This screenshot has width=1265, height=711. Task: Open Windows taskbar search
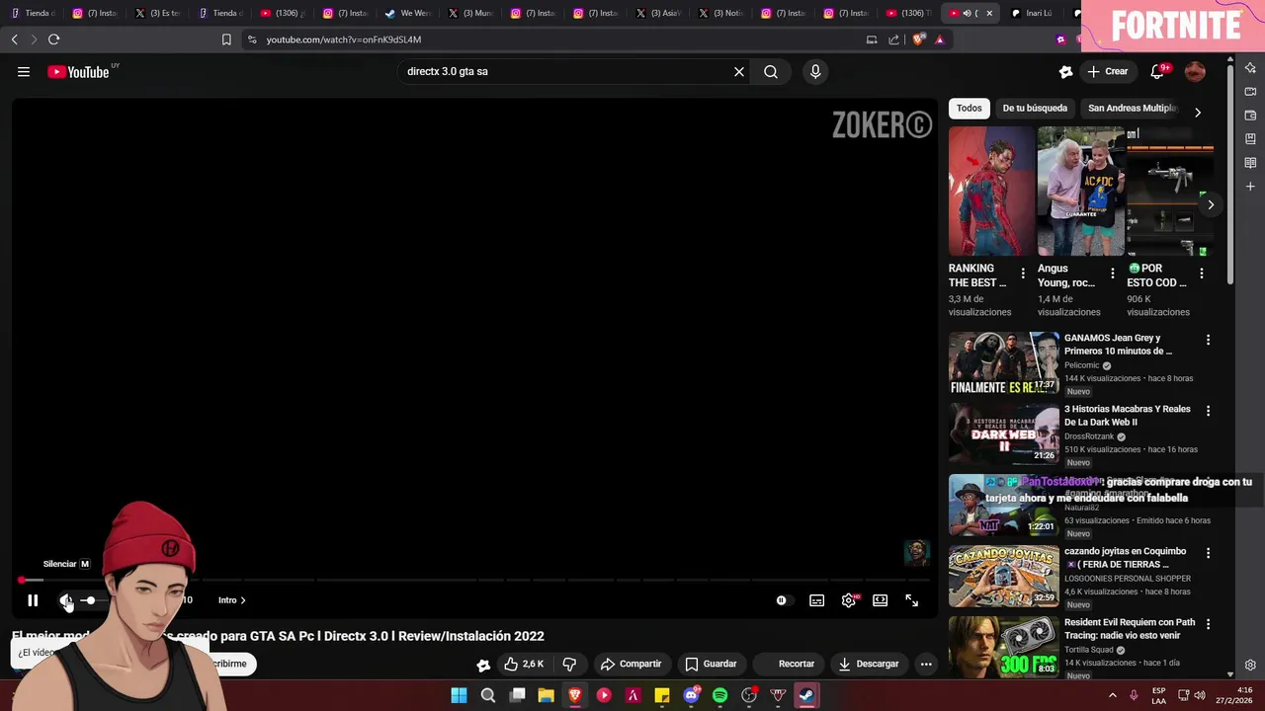[x=487, y=695]
